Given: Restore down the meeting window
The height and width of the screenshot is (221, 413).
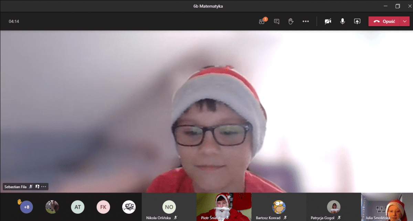Looking at the screenshot, I should (x=398, y=6).
